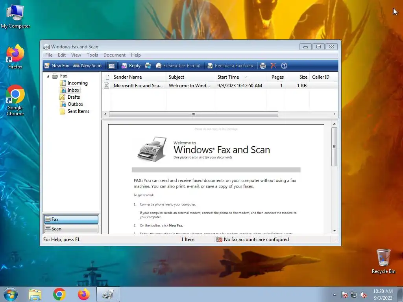Viewport: 403px width, 302px height.
Task: Open My Computer desktop icon
Action: tap(15, 16)
